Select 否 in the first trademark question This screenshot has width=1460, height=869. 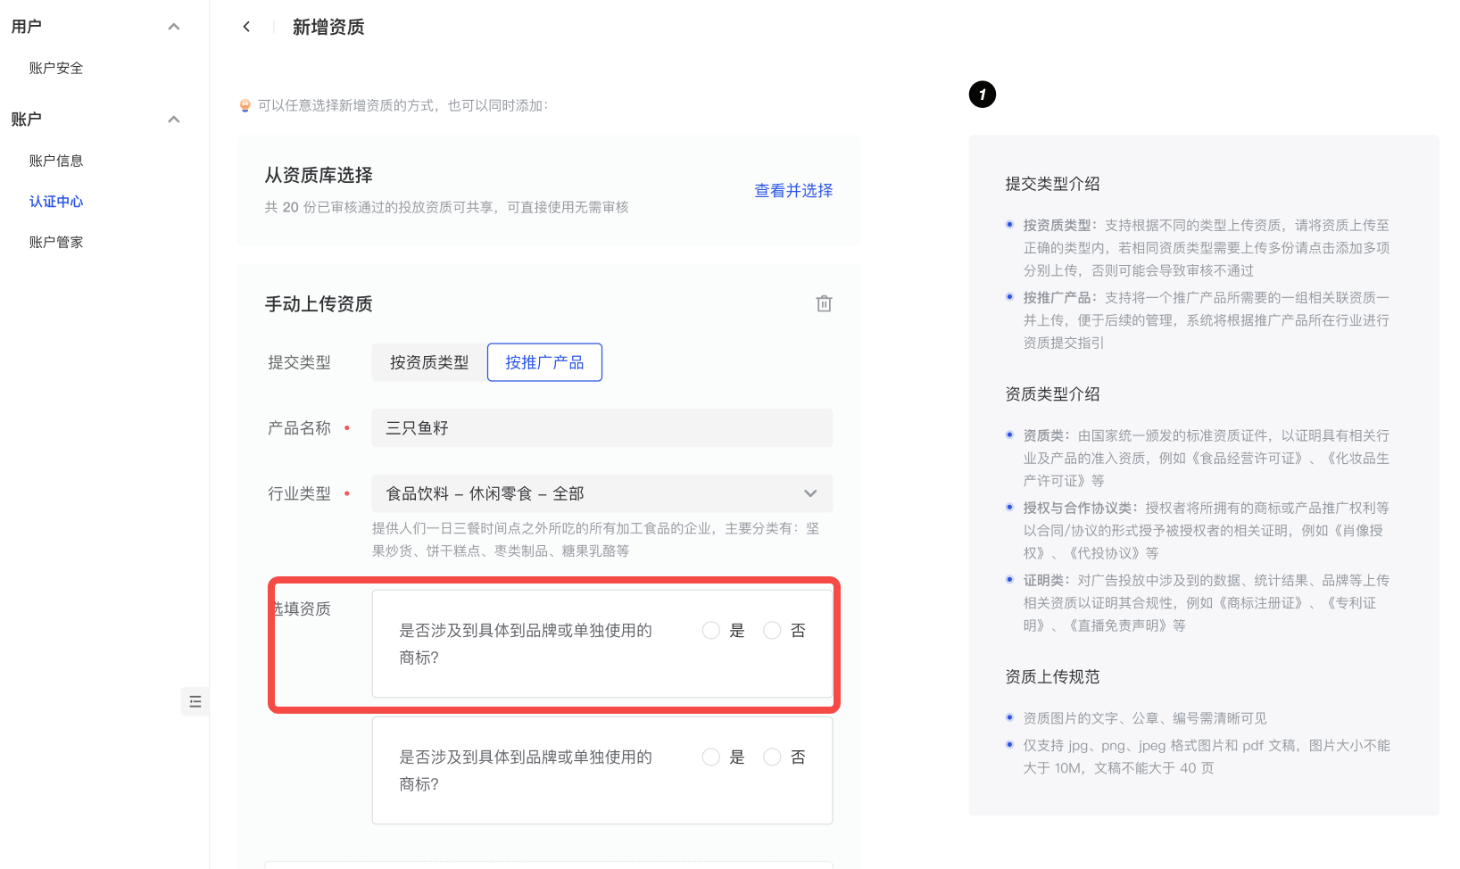point(772,631)
